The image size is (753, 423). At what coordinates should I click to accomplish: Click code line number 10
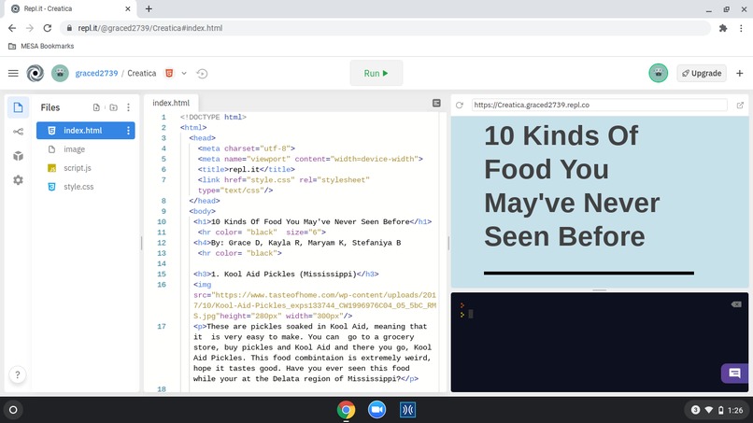162,222
